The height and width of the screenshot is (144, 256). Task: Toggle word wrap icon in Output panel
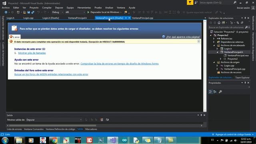coord(107,120)
